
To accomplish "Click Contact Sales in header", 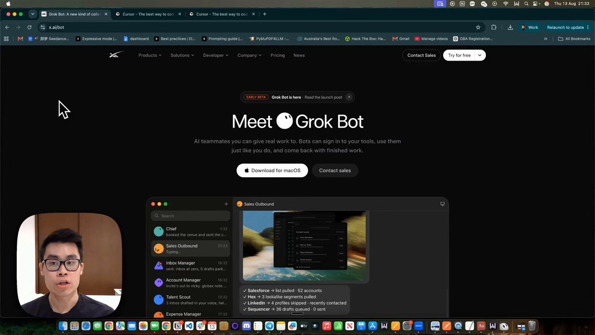I will click(421, 55).
